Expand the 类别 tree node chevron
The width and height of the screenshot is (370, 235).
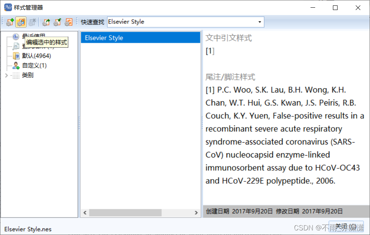(x=6, y=76)
